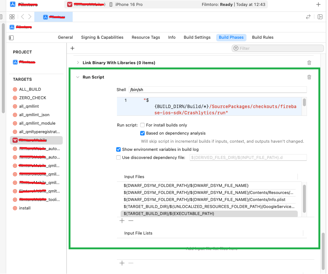Uncheck Based on dependency analysis

click(x=142, y=133)
